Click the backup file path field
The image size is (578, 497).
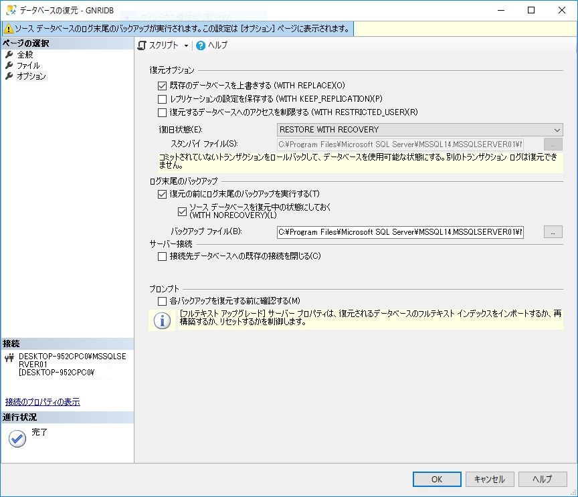pyautogui.click(x=400, y=232)
